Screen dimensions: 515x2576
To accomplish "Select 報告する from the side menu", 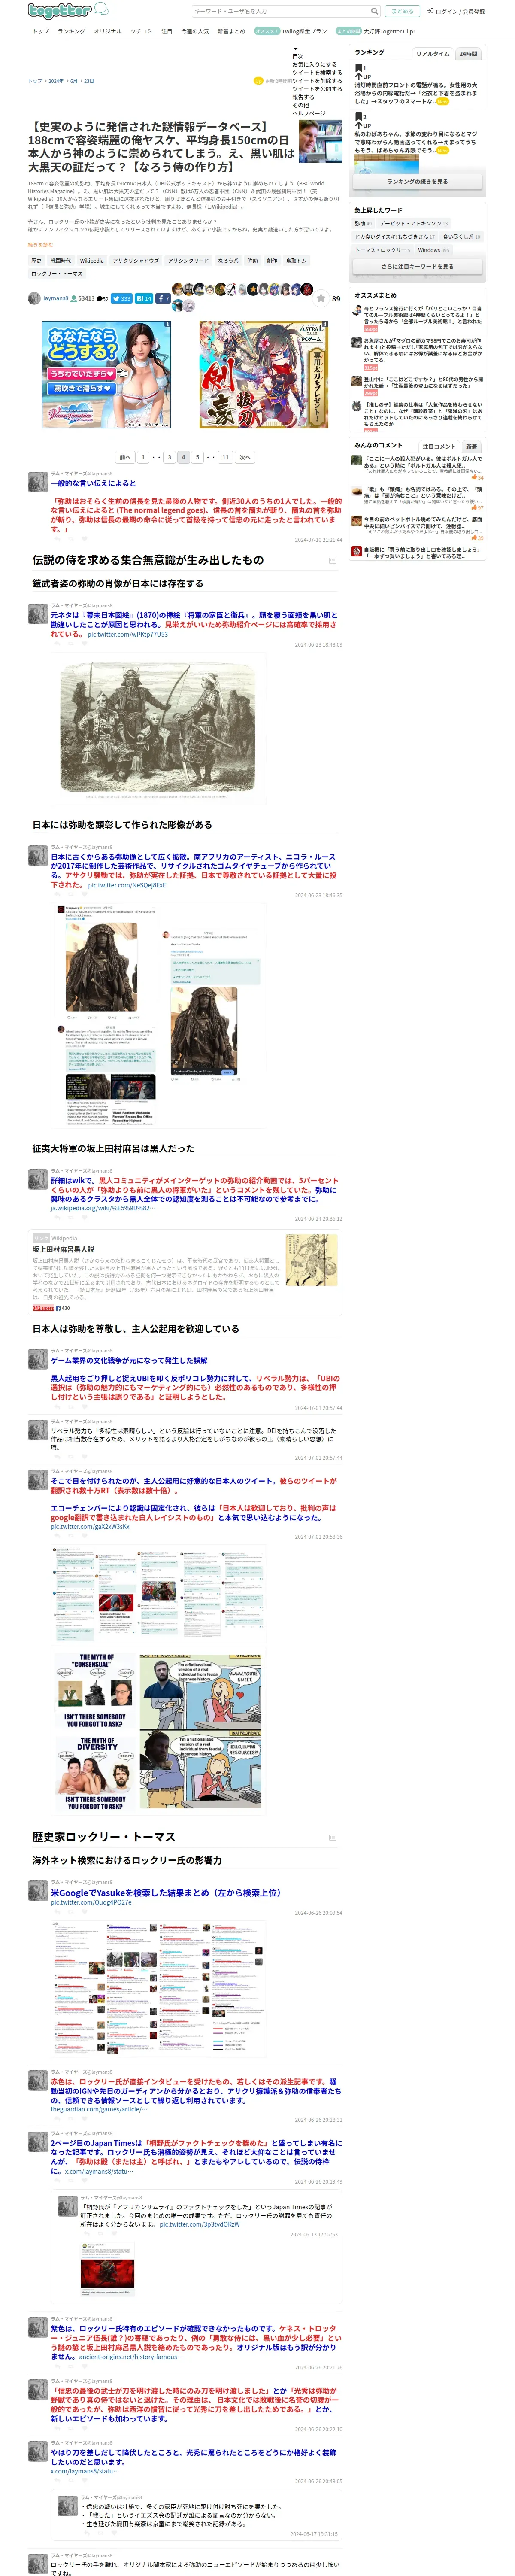I will tap(302, 97).
